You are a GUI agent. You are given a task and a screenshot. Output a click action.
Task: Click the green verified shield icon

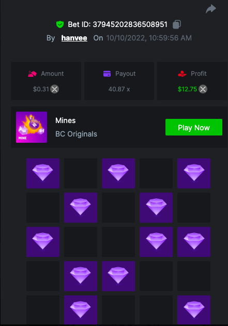click(60, 24)
